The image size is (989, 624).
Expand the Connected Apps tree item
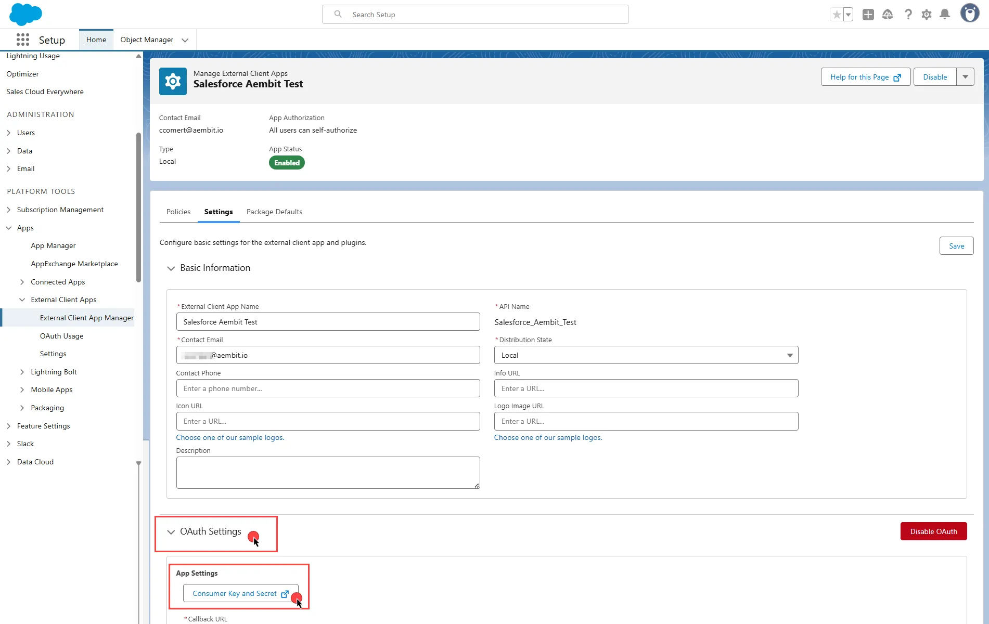(22, 282)
